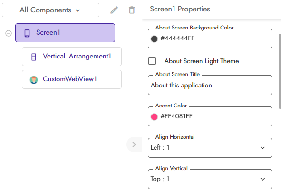The height and width of the screenshot is (192, 281).
Task: Open the Align Horizontal dropdown
Action: [210, 148]
